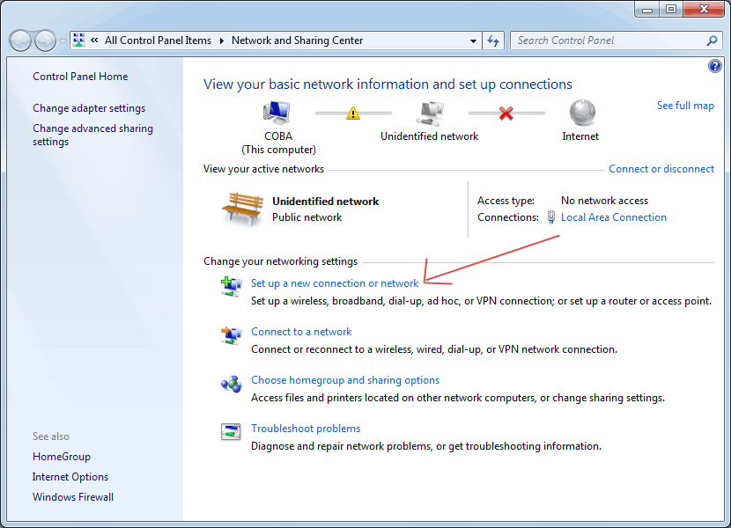Image resolution: width=731 pixels, height=528 pixels.
Task: Open Windows Firewall under See also
Action: click(x=73, y=497)
